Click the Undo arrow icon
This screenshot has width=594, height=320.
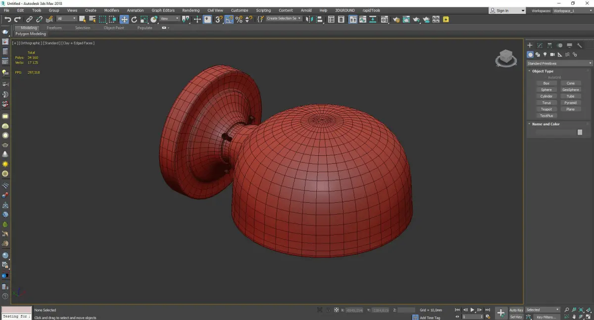coord(7,19)
